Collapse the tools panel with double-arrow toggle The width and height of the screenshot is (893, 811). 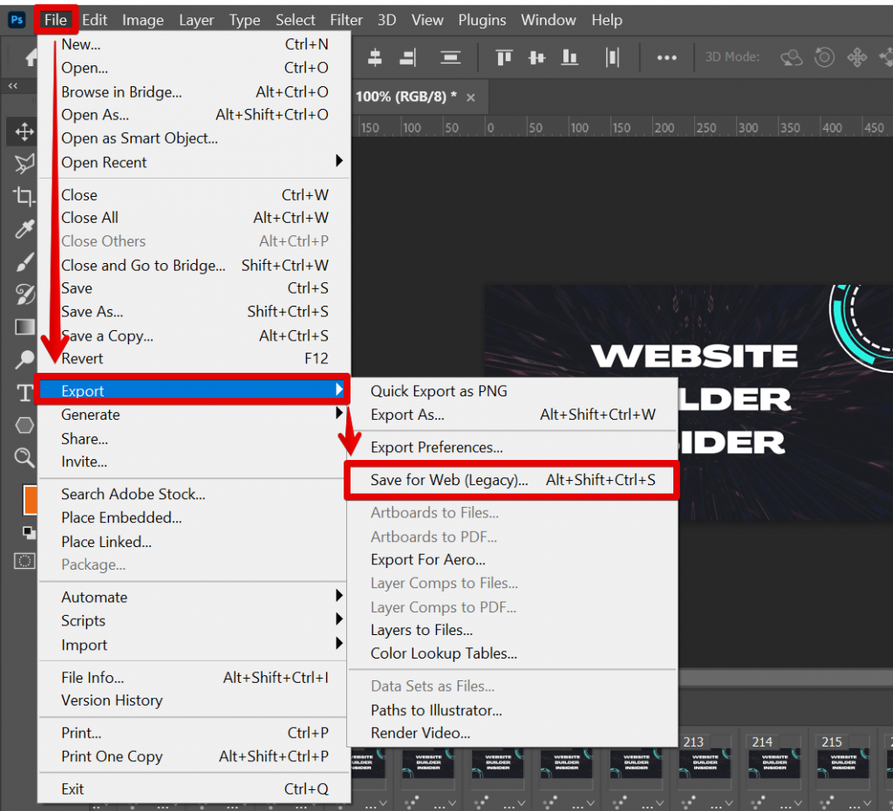point(14,86)
